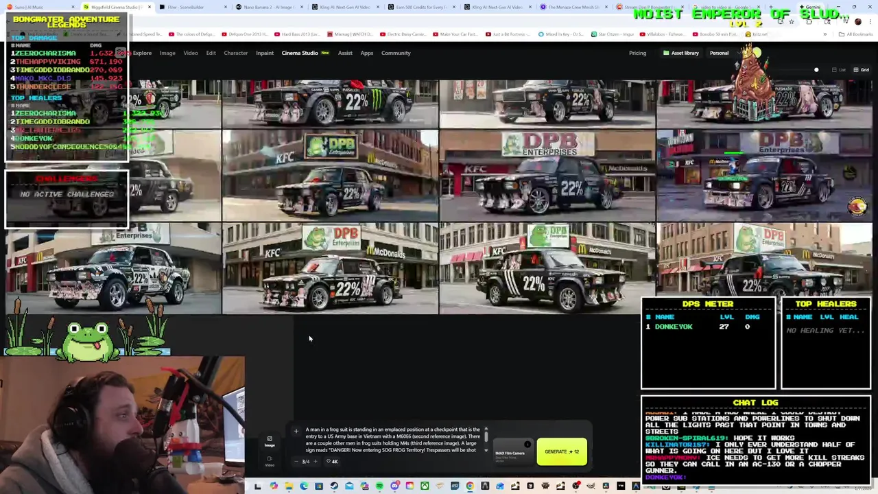
Task: Decrease image count with minus button
Action: coord(296,461)
